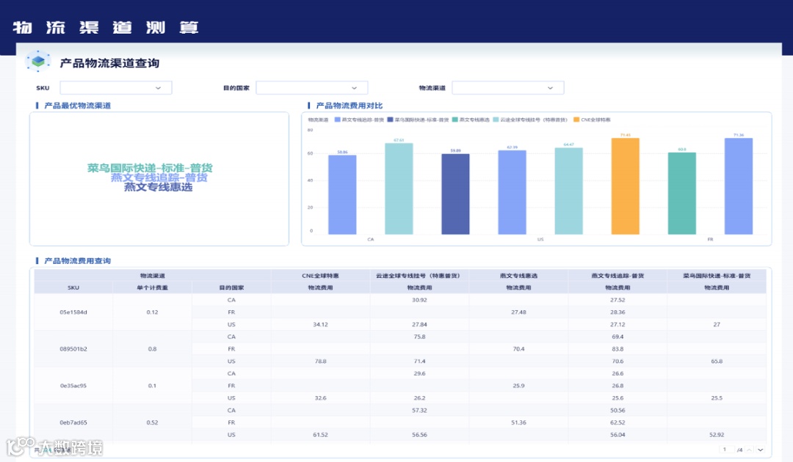The image size is (793, 462).
Task: Click the page number field showing 1
Action: pyautogui.click(x=725, y=450)
